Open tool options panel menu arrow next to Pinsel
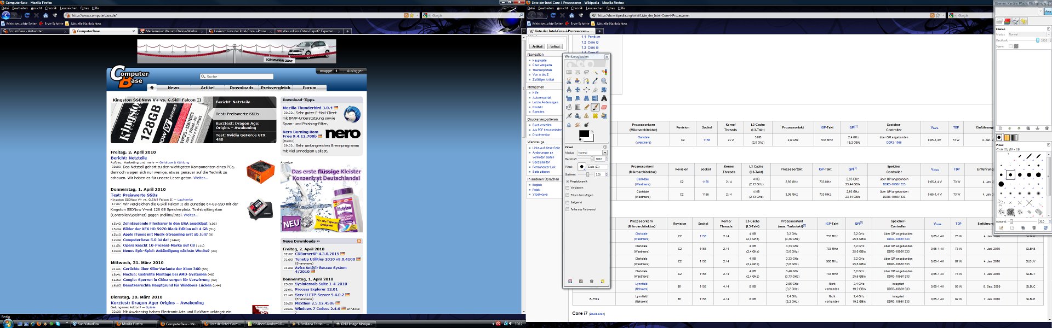The width and height of the screenshot is (1052, 328). (x=605, y=147)
